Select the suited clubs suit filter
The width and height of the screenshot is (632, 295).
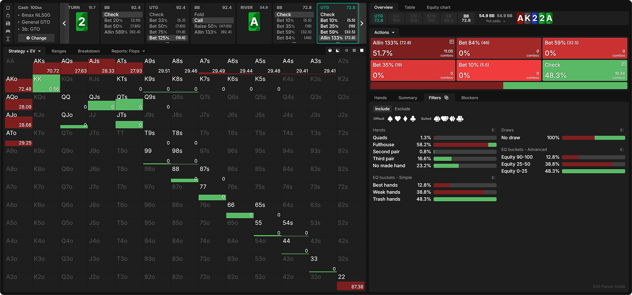(460, 119)
